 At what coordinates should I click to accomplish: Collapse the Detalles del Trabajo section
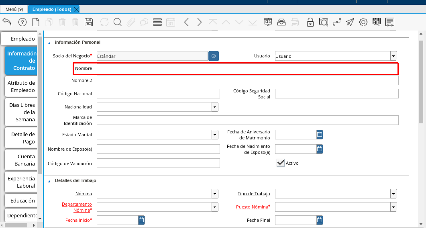pyautogui.click(x=49, y=181)
